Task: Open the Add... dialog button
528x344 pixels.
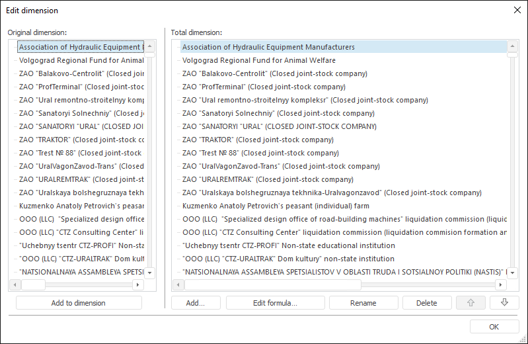Action: pyautogui.click(x=195, y=303)
